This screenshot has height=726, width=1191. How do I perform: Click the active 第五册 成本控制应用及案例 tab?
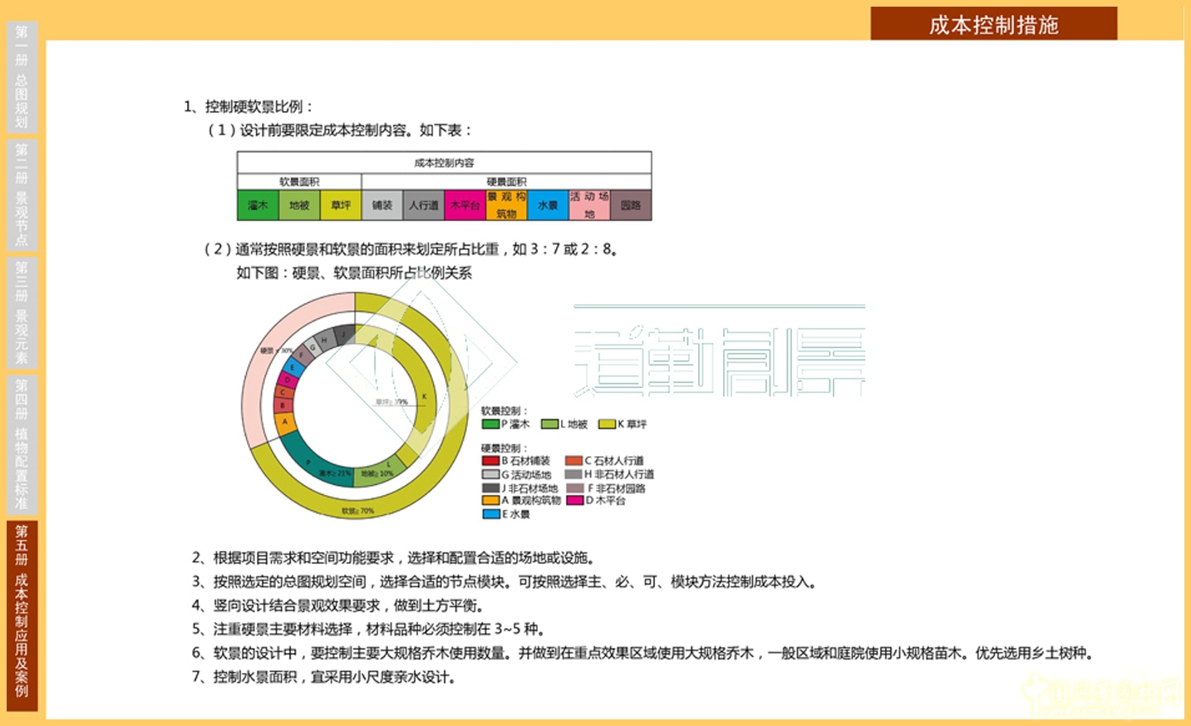click(x=22, y=615)
